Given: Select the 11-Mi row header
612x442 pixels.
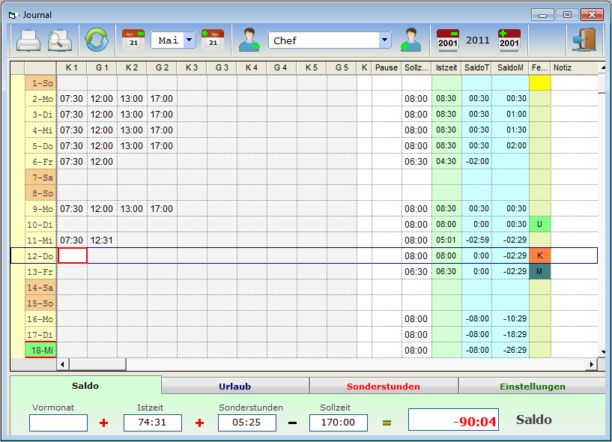Looking at the screenshot, I should [40, 240].
